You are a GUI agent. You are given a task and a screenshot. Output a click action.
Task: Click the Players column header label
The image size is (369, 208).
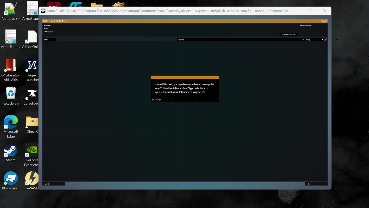click(x=181, y=40)
